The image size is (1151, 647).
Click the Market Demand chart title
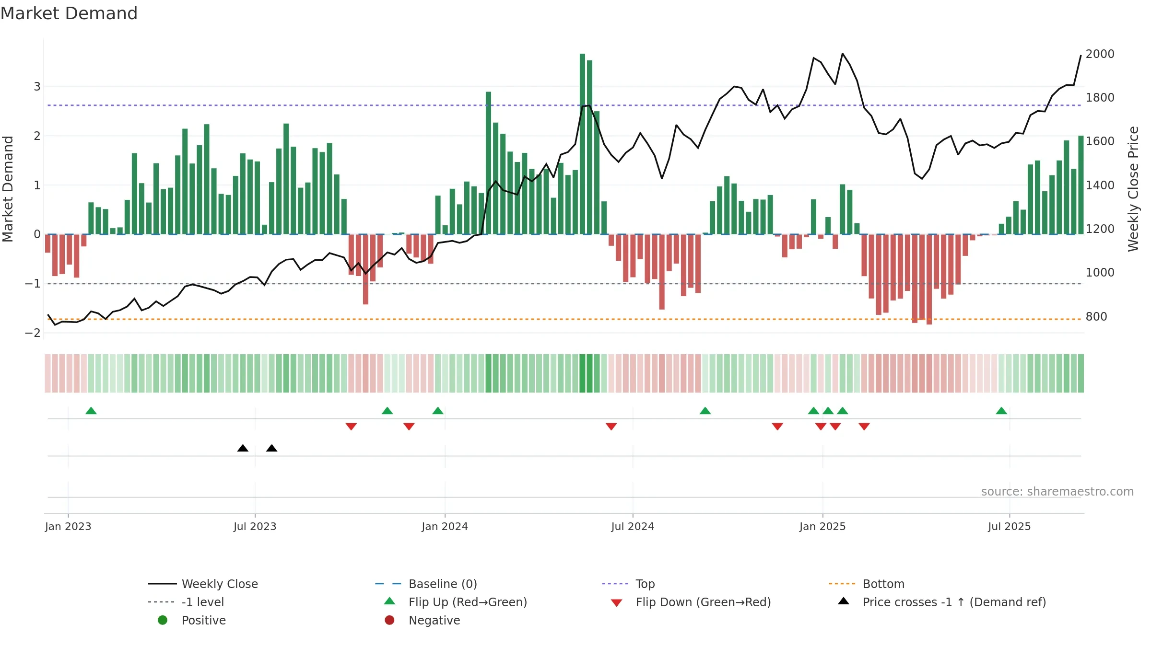tap(69, 13)
